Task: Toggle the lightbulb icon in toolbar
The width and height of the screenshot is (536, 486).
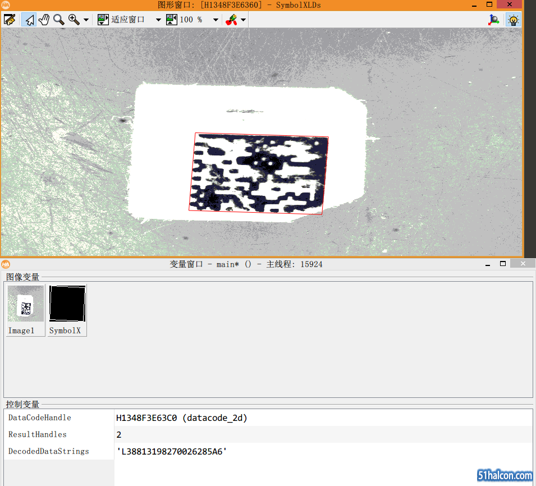Action: [513, 20]
